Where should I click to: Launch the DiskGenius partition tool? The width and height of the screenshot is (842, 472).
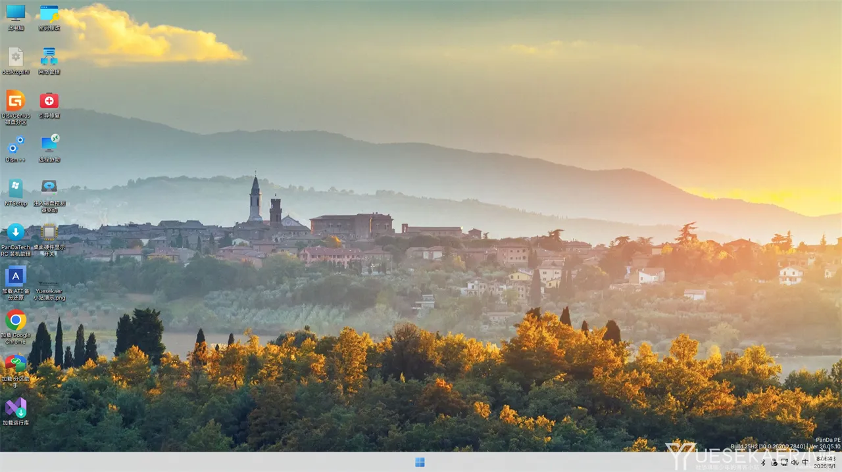click(16, 107)
